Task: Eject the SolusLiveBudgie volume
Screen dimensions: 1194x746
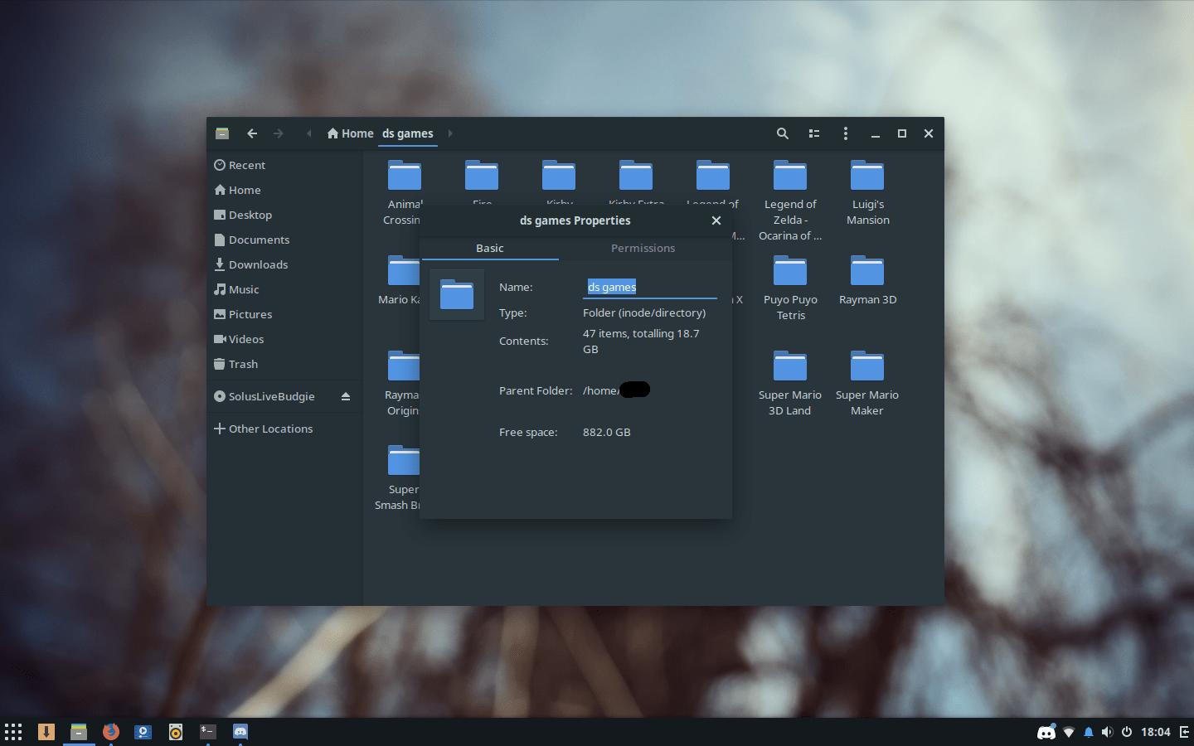Action: pos(346,396)
